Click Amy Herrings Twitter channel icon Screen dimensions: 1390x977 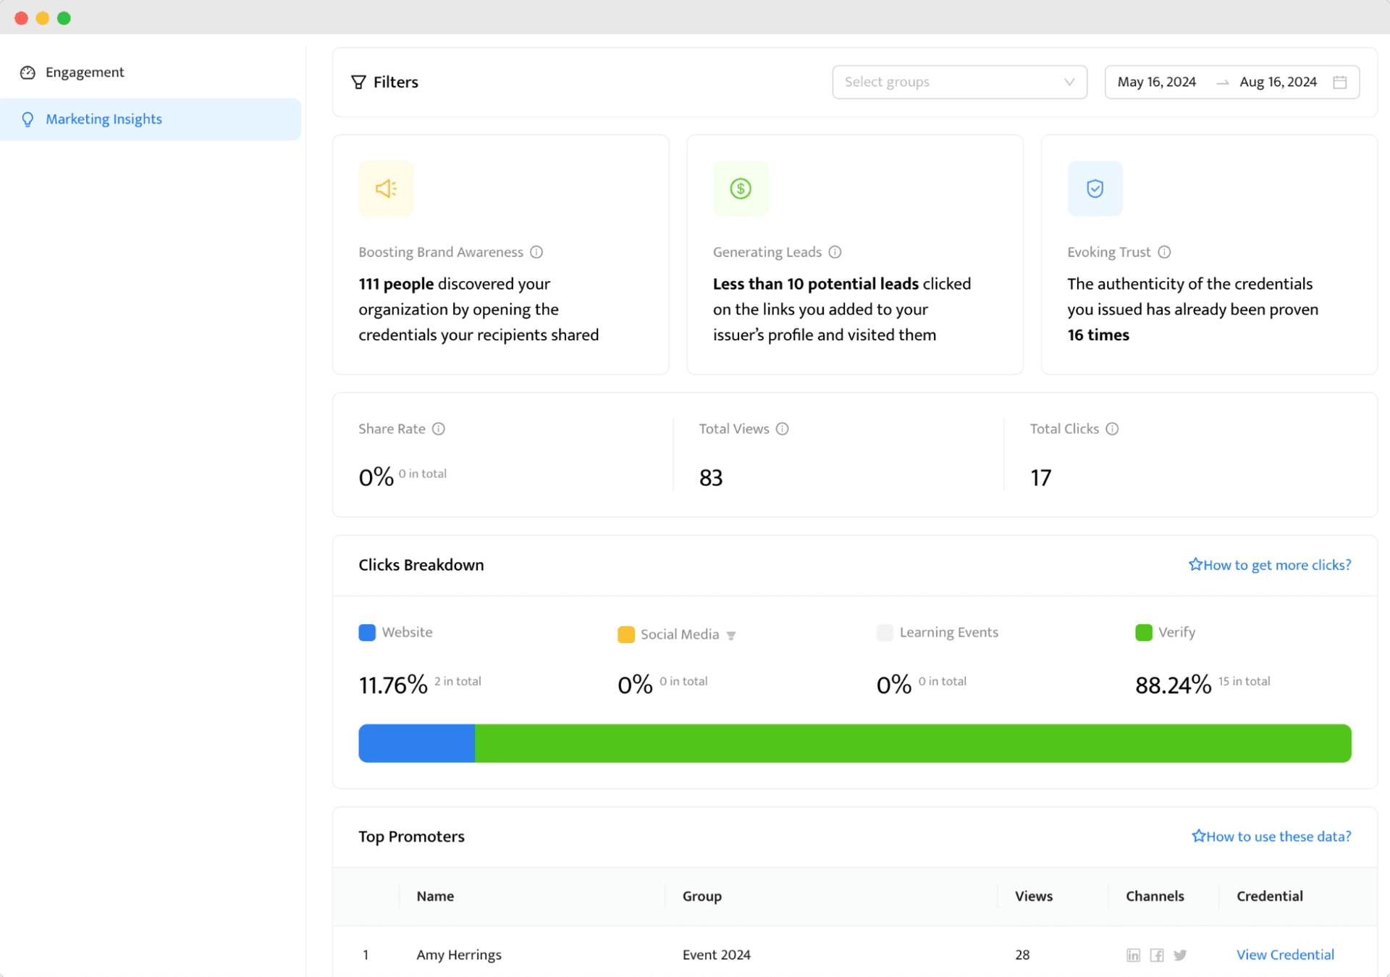[x=1180, y=955]
